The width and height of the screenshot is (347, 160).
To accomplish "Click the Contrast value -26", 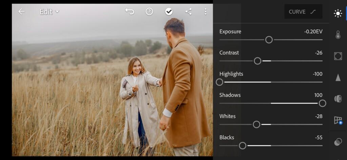I will 319,53.
